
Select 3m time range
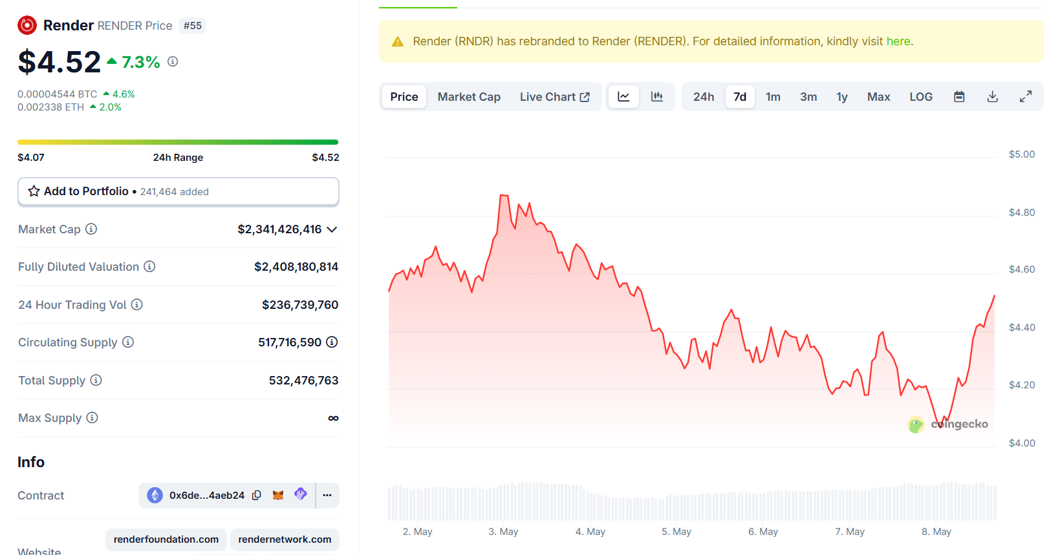[x=808, y=96]
